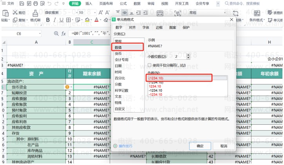The width and height of the screenshot is (284, 165).
Task: Open the 保护 tab in the dialog
Action: [x=186, y=27]
